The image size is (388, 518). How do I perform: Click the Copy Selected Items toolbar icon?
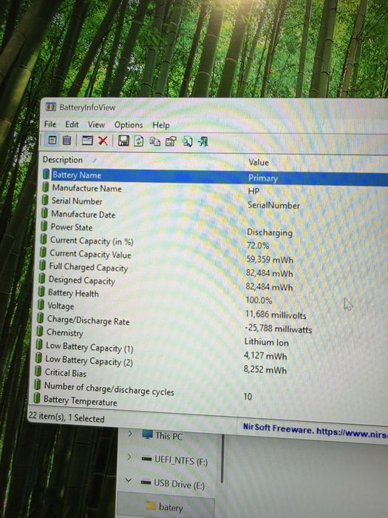tap(154, 142)
